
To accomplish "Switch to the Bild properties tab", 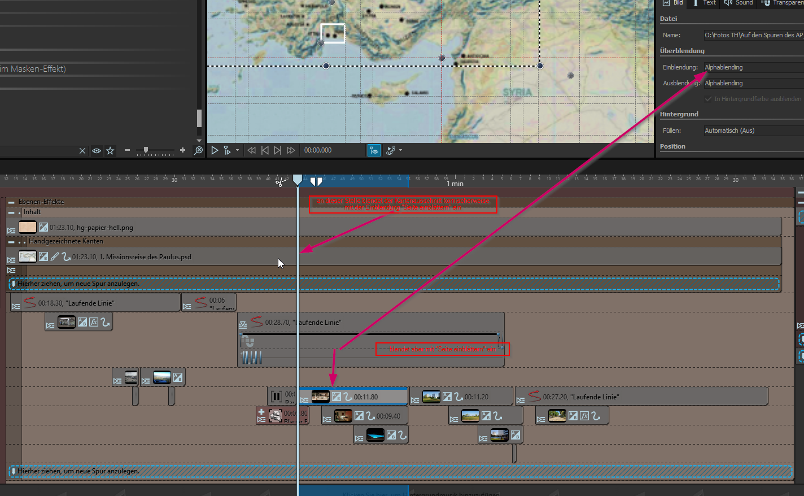I will [x=673, y=3].
